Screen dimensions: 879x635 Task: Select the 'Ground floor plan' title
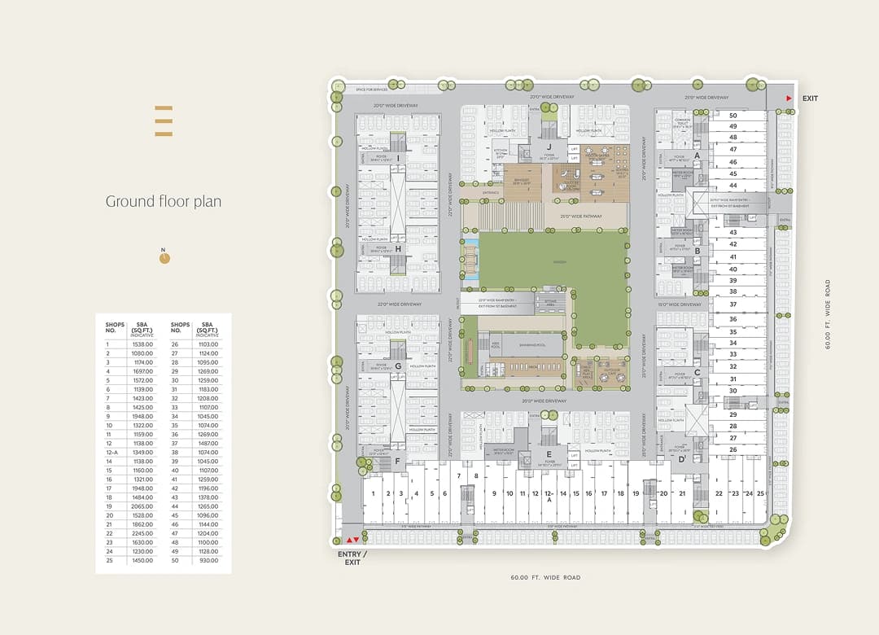click(163, 201)
